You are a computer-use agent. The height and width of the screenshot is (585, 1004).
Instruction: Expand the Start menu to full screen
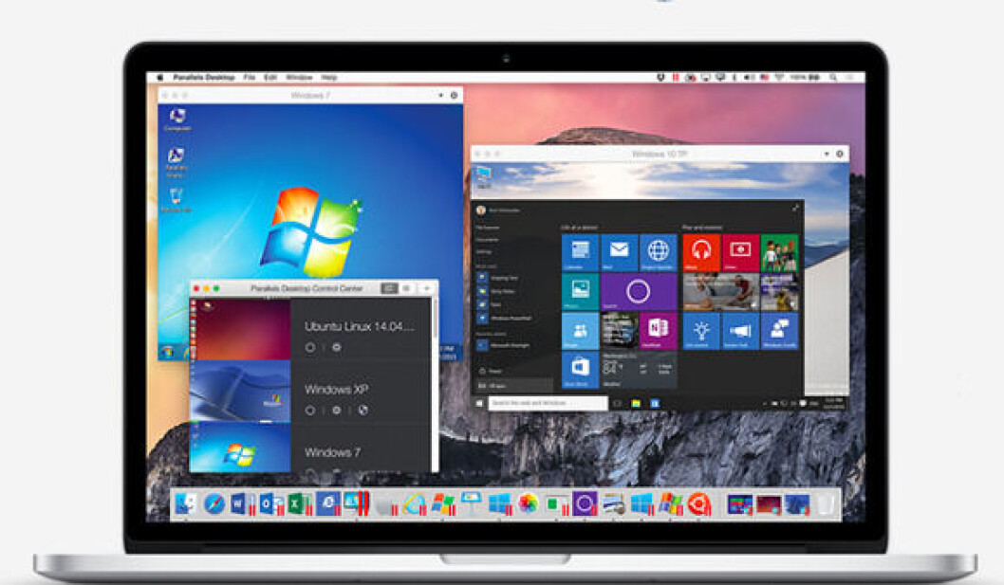(795, 209)
